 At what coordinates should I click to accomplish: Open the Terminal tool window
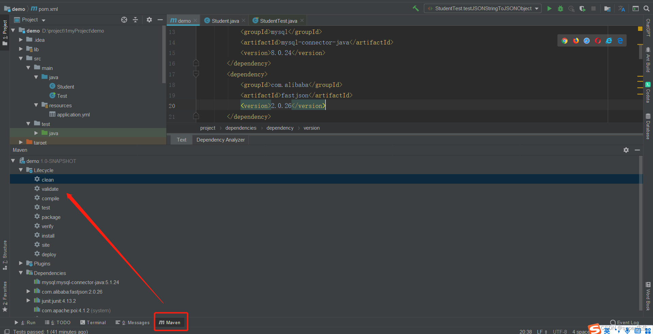pos(93,322)
